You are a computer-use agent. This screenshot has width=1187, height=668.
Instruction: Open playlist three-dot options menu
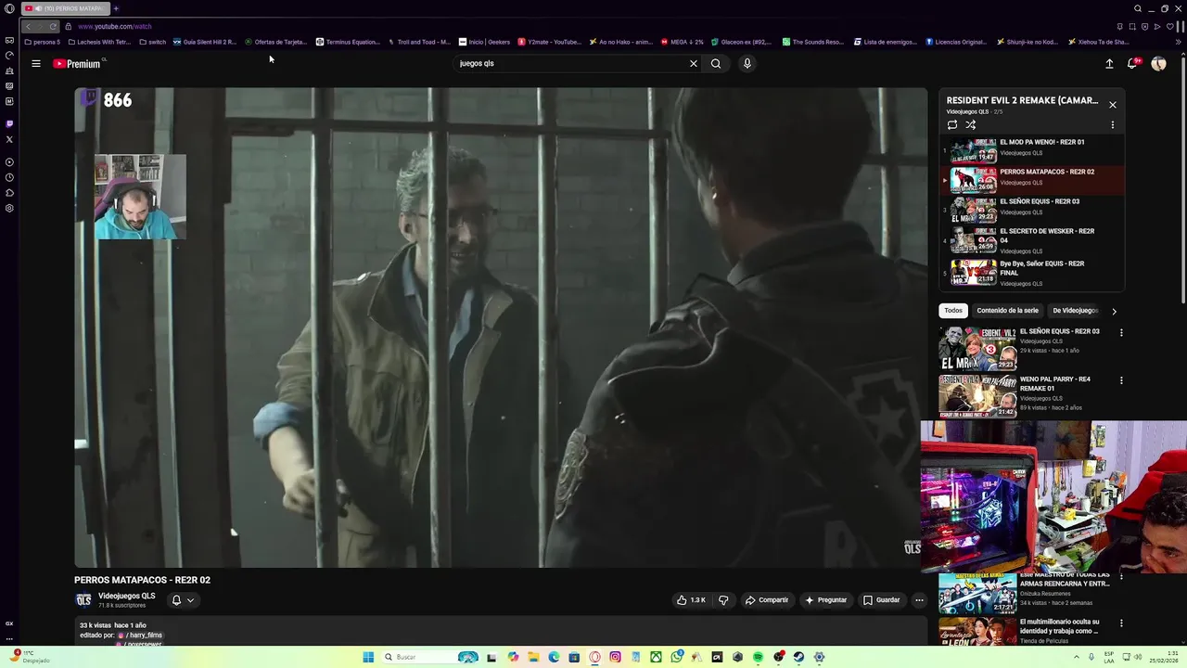click(1113, 124)
